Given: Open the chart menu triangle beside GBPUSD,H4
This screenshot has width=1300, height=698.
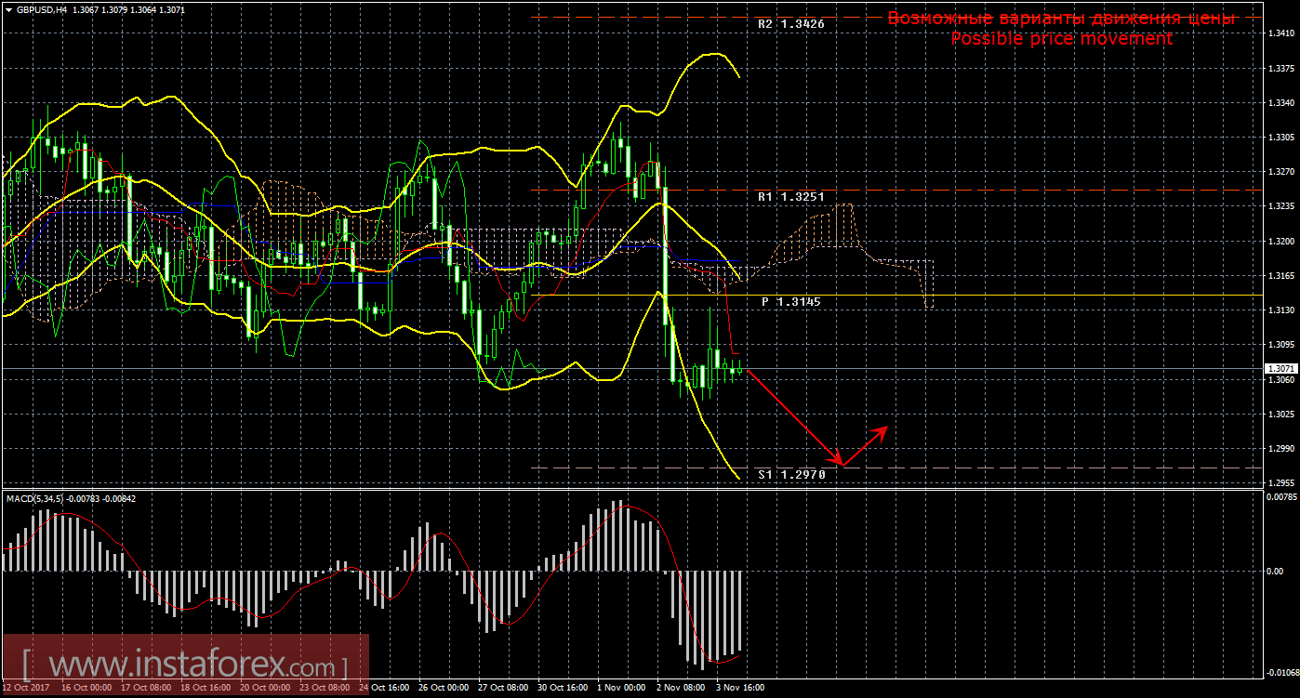Looking at the screenshot, I should tap(8, 9).
